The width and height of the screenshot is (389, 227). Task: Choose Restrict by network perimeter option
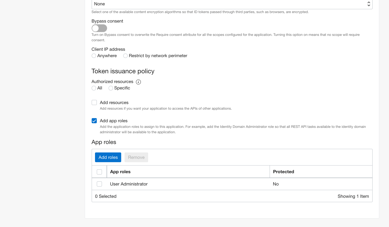click(125, 56)
